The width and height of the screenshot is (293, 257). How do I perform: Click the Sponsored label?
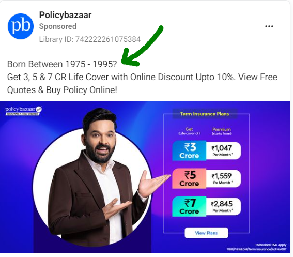coord(58,26)
